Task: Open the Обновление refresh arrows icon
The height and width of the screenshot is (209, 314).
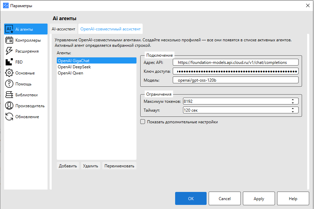Action: click(9, 116)
